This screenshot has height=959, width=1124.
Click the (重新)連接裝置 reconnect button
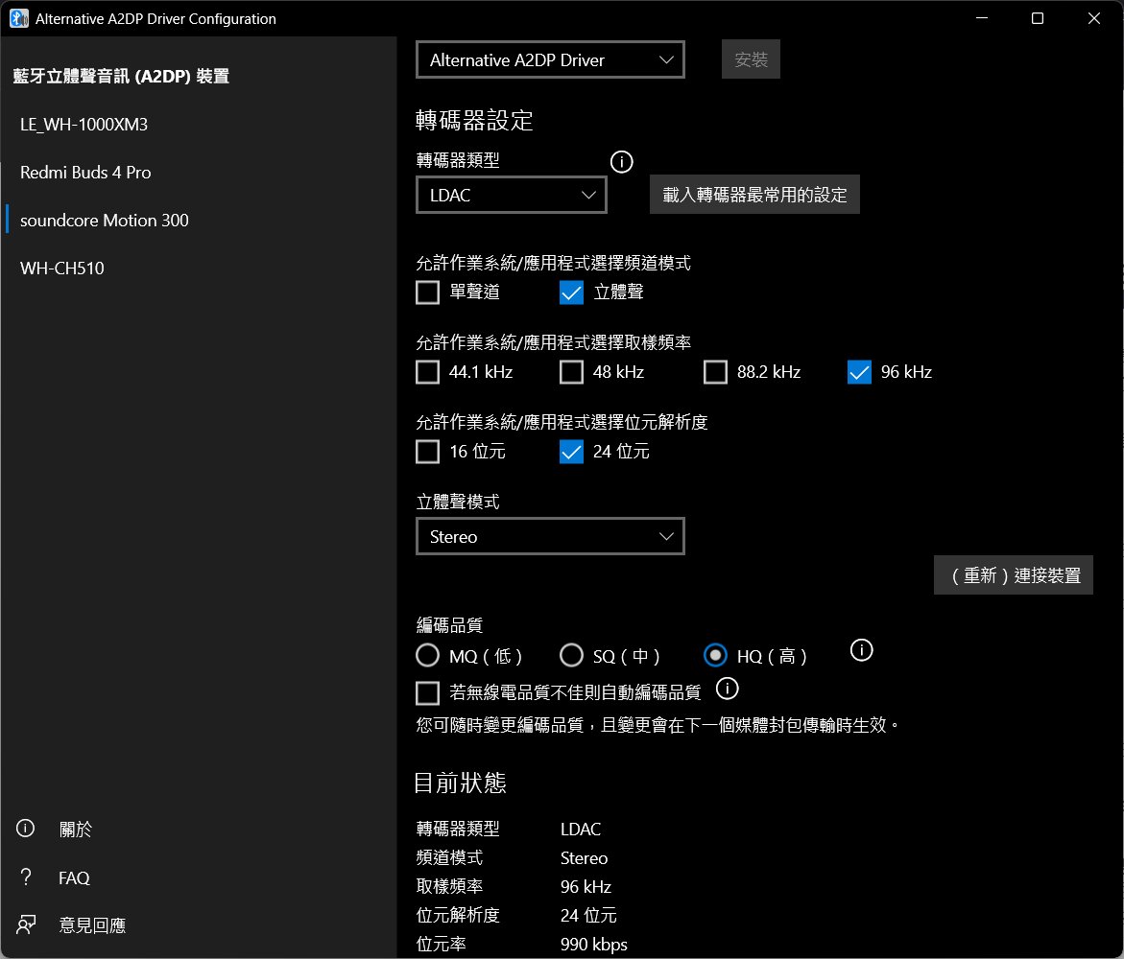(x=1013, y=575)
